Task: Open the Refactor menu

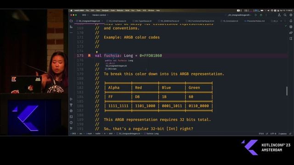Action: pos(120,11)
